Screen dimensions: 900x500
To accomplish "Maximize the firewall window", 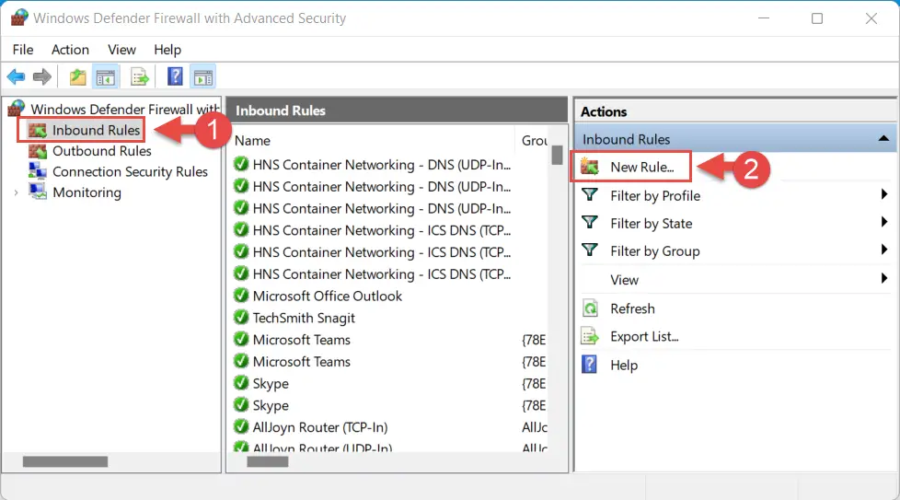I will [817, 18].
